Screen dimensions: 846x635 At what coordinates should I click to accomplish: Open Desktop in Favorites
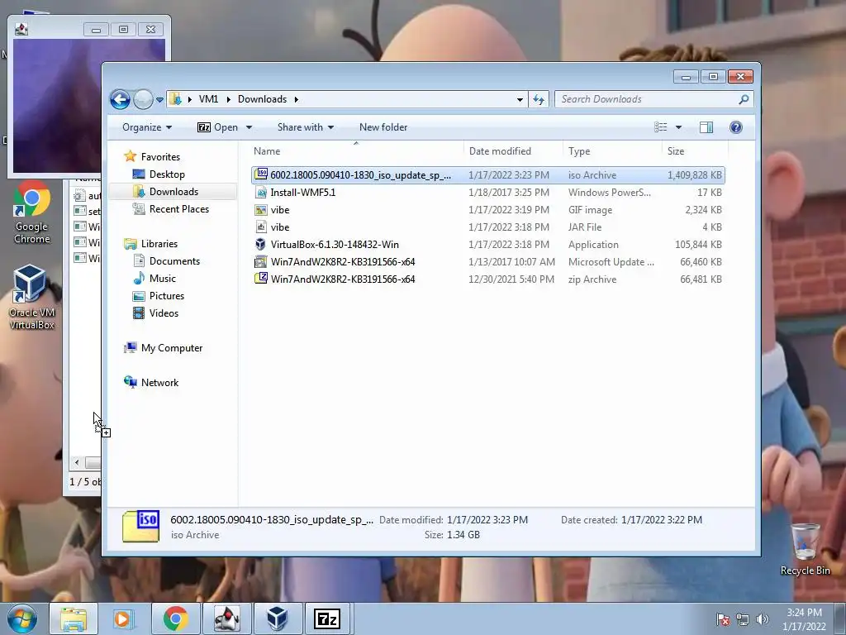167,174
